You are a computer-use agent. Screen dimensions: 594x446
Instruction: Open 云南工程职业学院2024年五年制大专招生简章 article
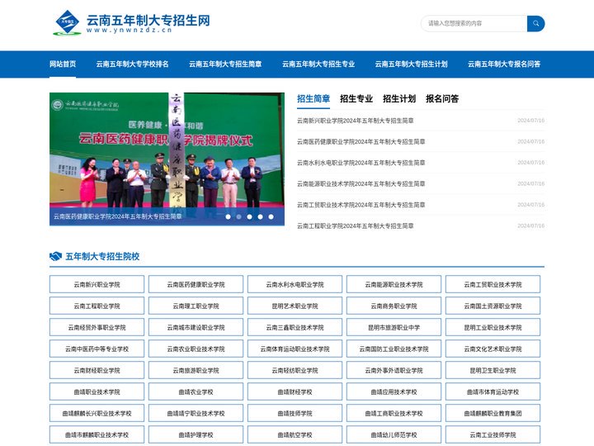coord(355,226)
